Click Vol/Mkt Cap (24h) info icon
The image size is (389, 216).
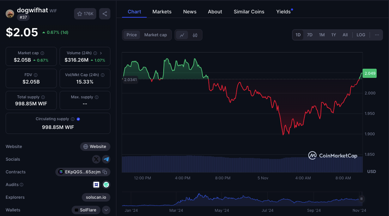pos(103,75)
